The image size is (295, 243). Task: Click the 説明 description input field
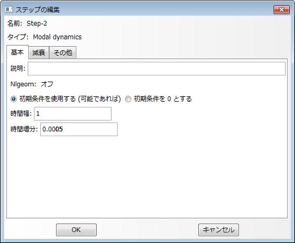coord(156,69)
